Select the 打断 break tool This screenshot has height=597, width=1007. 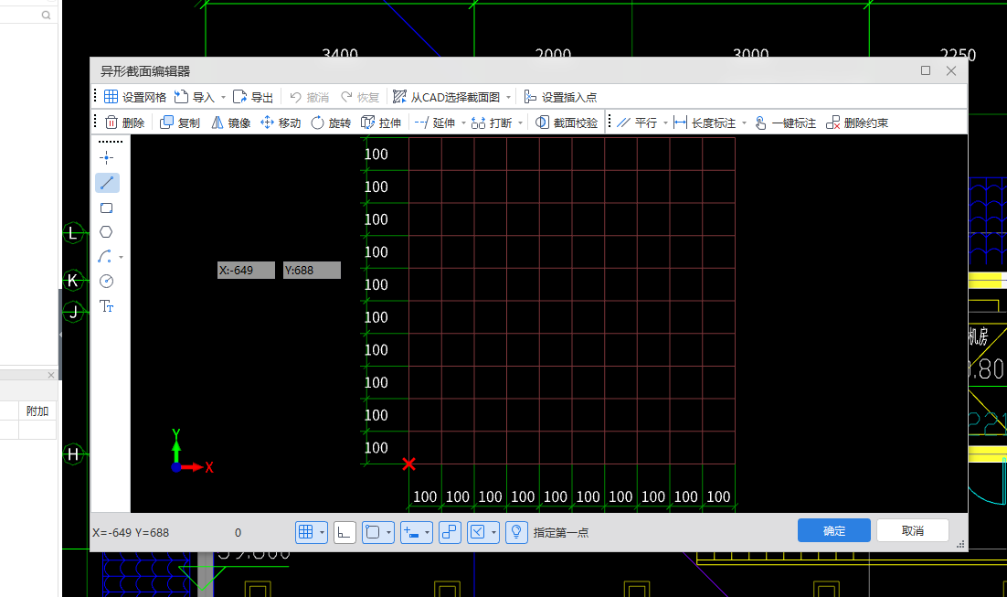click(x=492, y=123)
